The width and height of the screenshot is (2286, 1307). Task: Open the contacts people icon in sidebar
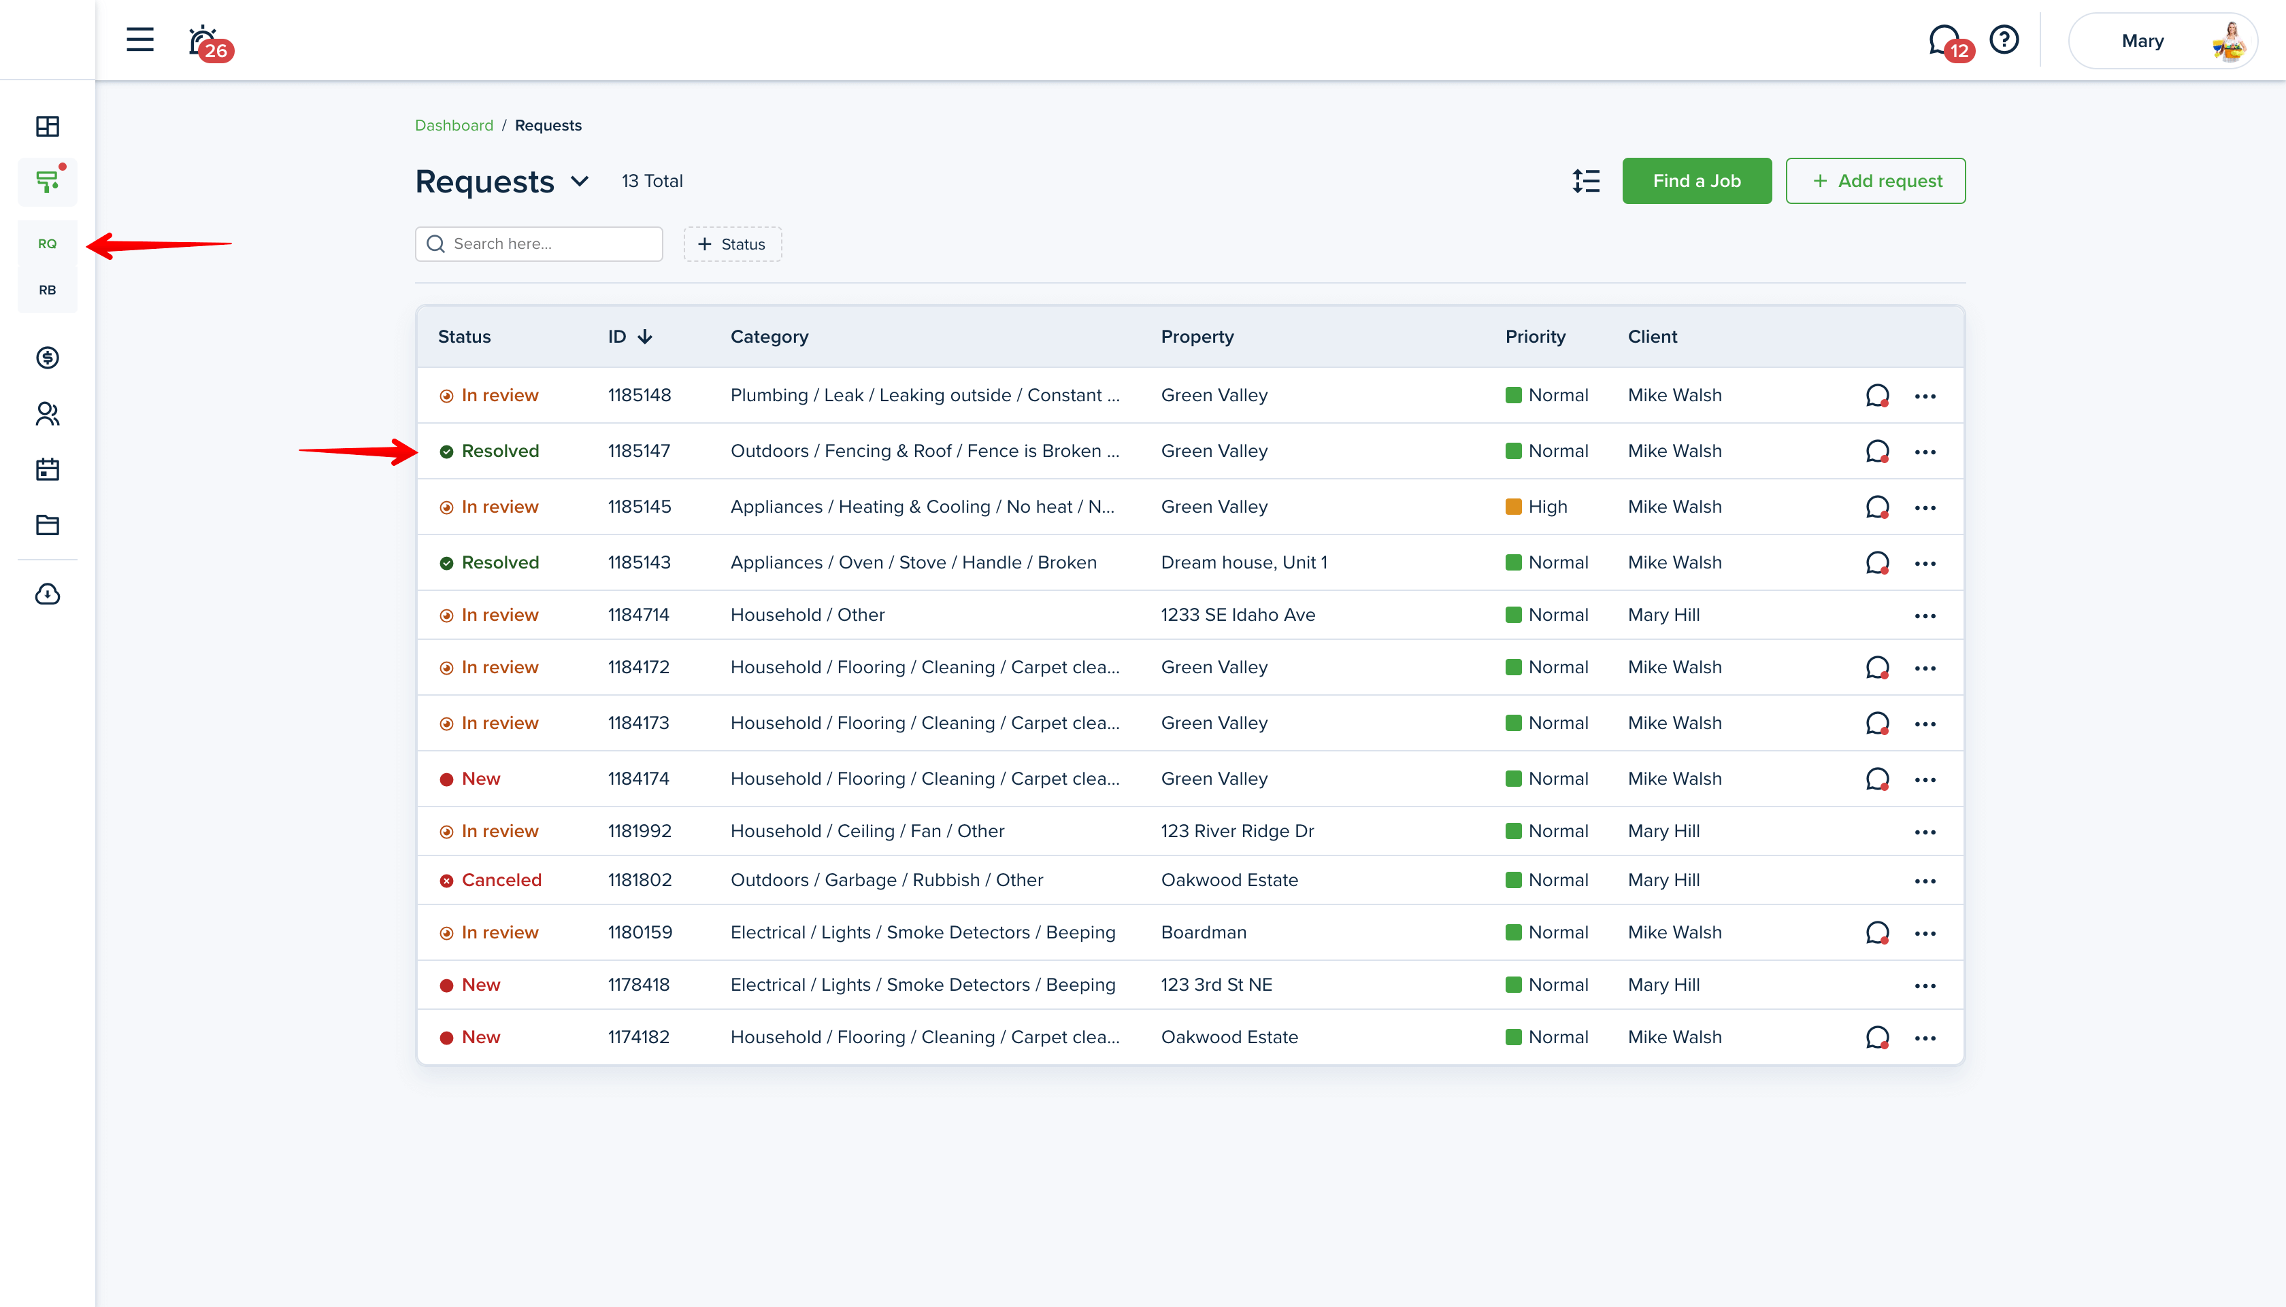pyautogui.click(x=48, y=414)
